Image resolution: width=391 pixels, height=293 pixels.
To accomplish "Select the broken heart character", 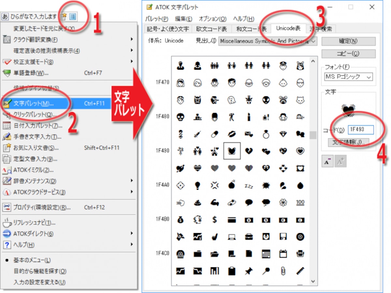I will (249, 151).
